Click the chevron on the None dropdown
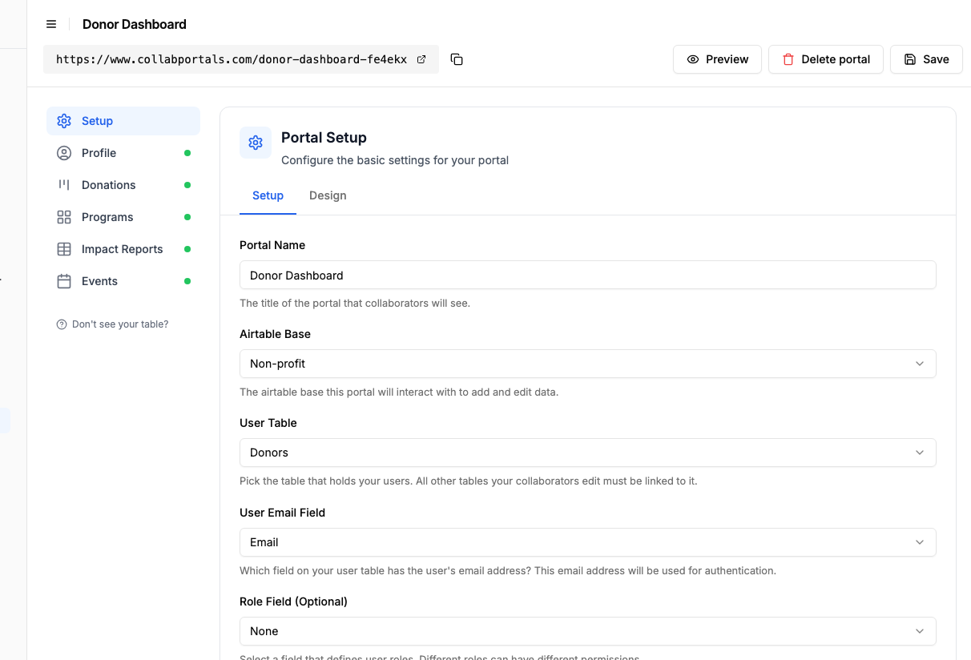 pos(920,631)
